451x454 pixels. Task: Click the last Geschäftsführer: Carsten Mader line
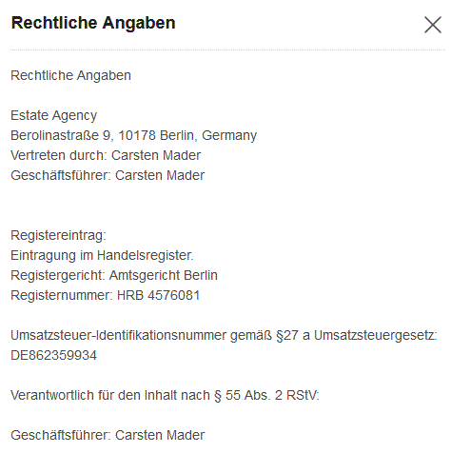pyautogui.click(x=108, y=435)
